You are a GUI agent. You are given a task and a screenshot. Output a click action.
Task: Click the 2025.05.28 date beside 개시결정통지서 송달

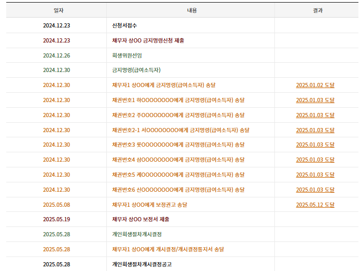57,249
